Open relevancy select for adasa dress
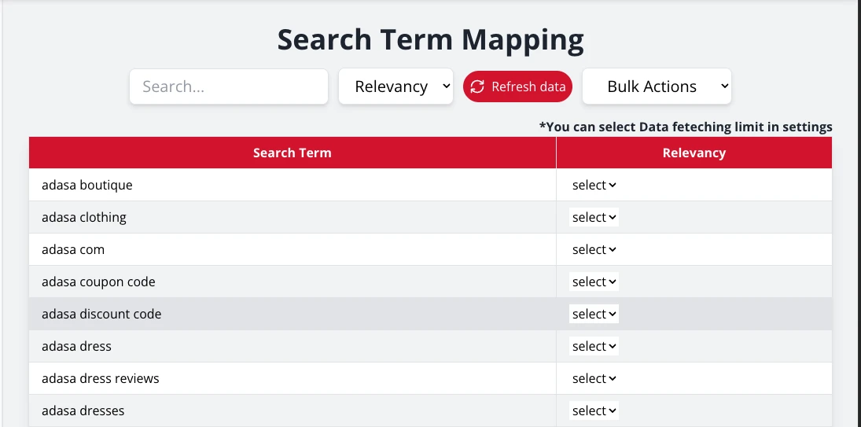Viewport: 861px width, 427px height. (x=594, y=347)
